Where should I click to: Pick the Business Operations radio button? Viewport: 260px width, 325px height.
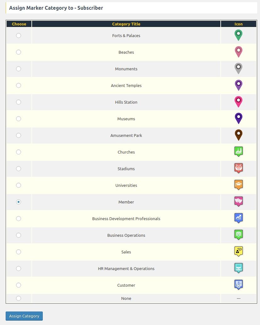pyautogui.click(x=19, y=235)
